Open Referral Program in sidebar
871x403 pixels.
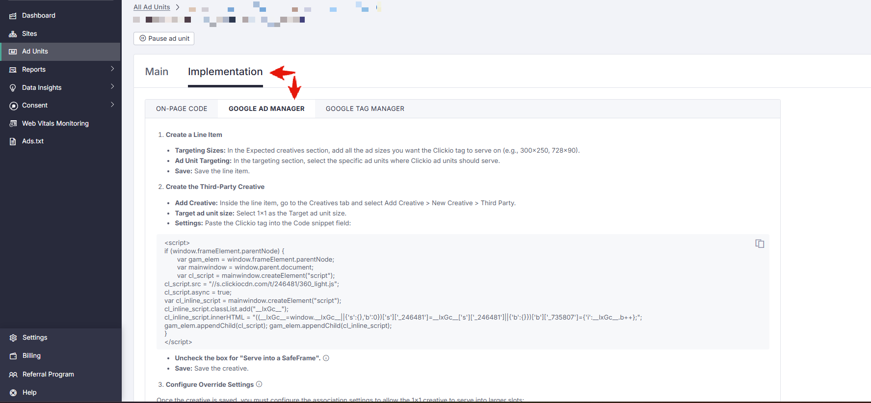[48, 375]
